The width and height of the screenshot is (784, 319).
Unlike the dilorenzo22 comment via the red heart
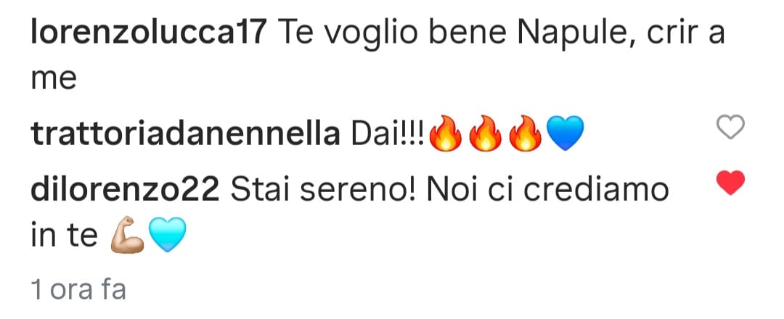(730, 183)
